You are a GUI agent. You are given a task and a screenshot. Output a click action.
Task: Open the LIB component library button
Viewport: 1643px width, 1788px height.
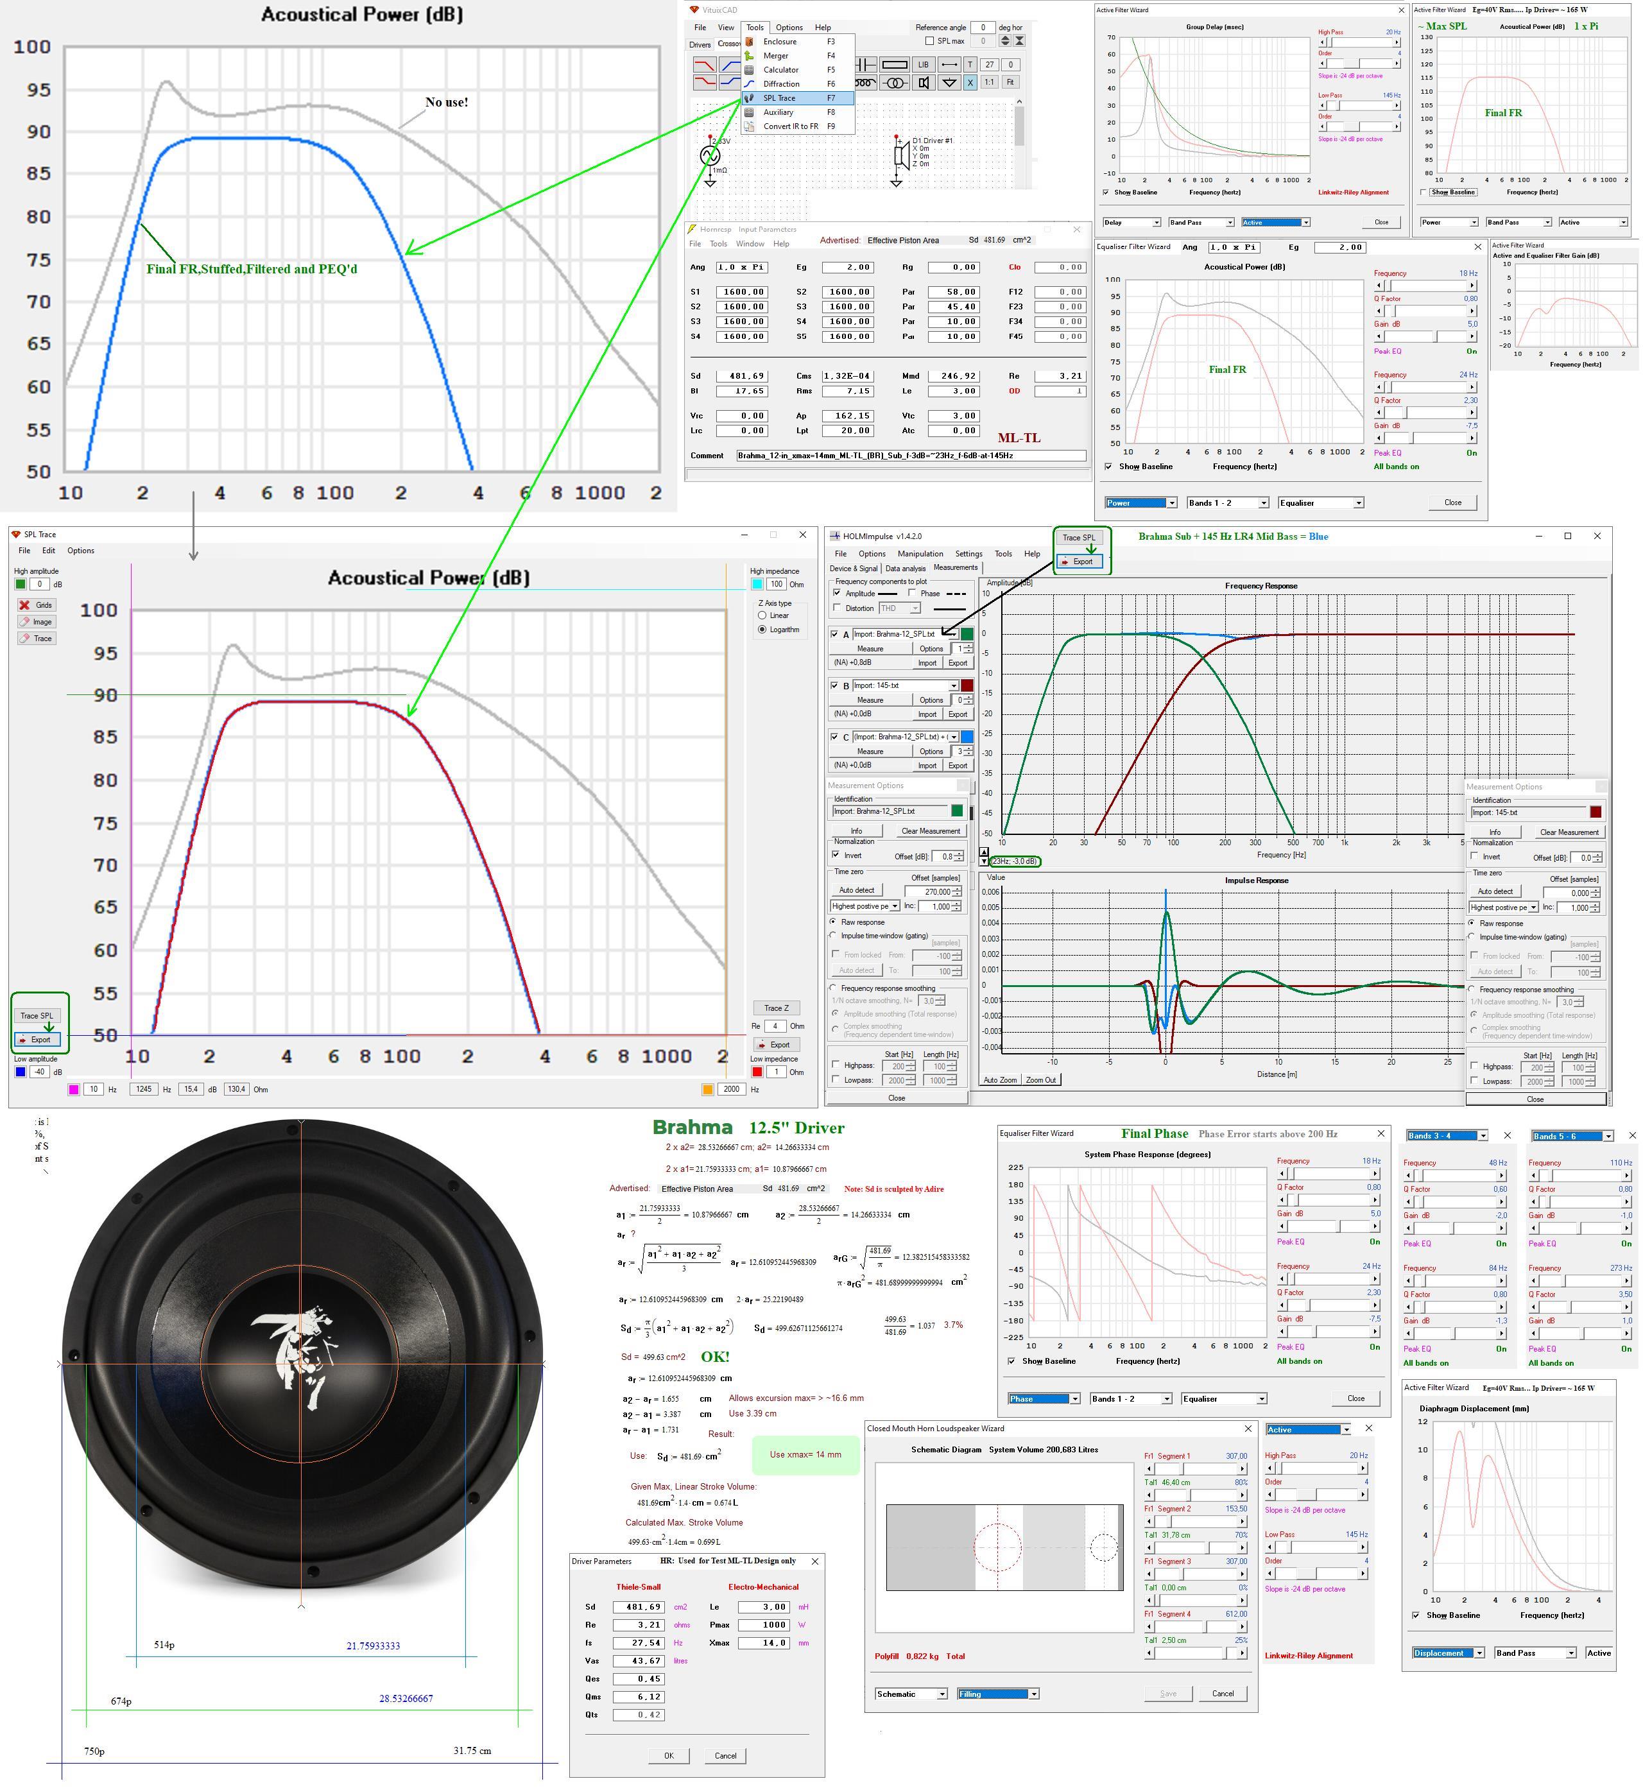pos(924,65)
